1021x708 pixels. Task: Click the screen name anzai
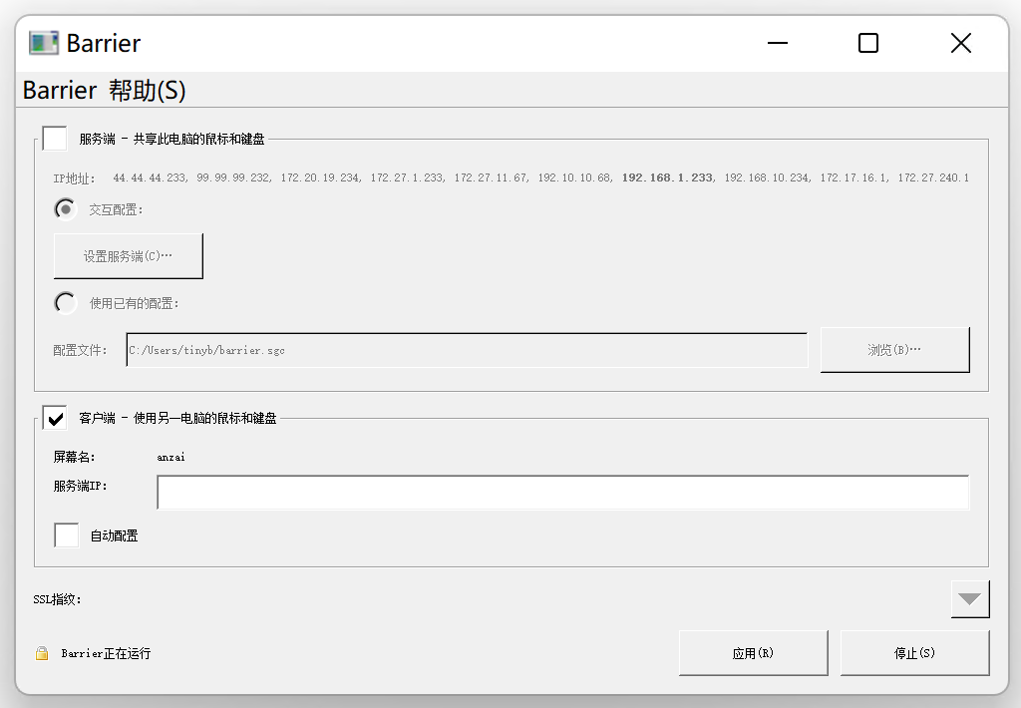coord(170,458)
